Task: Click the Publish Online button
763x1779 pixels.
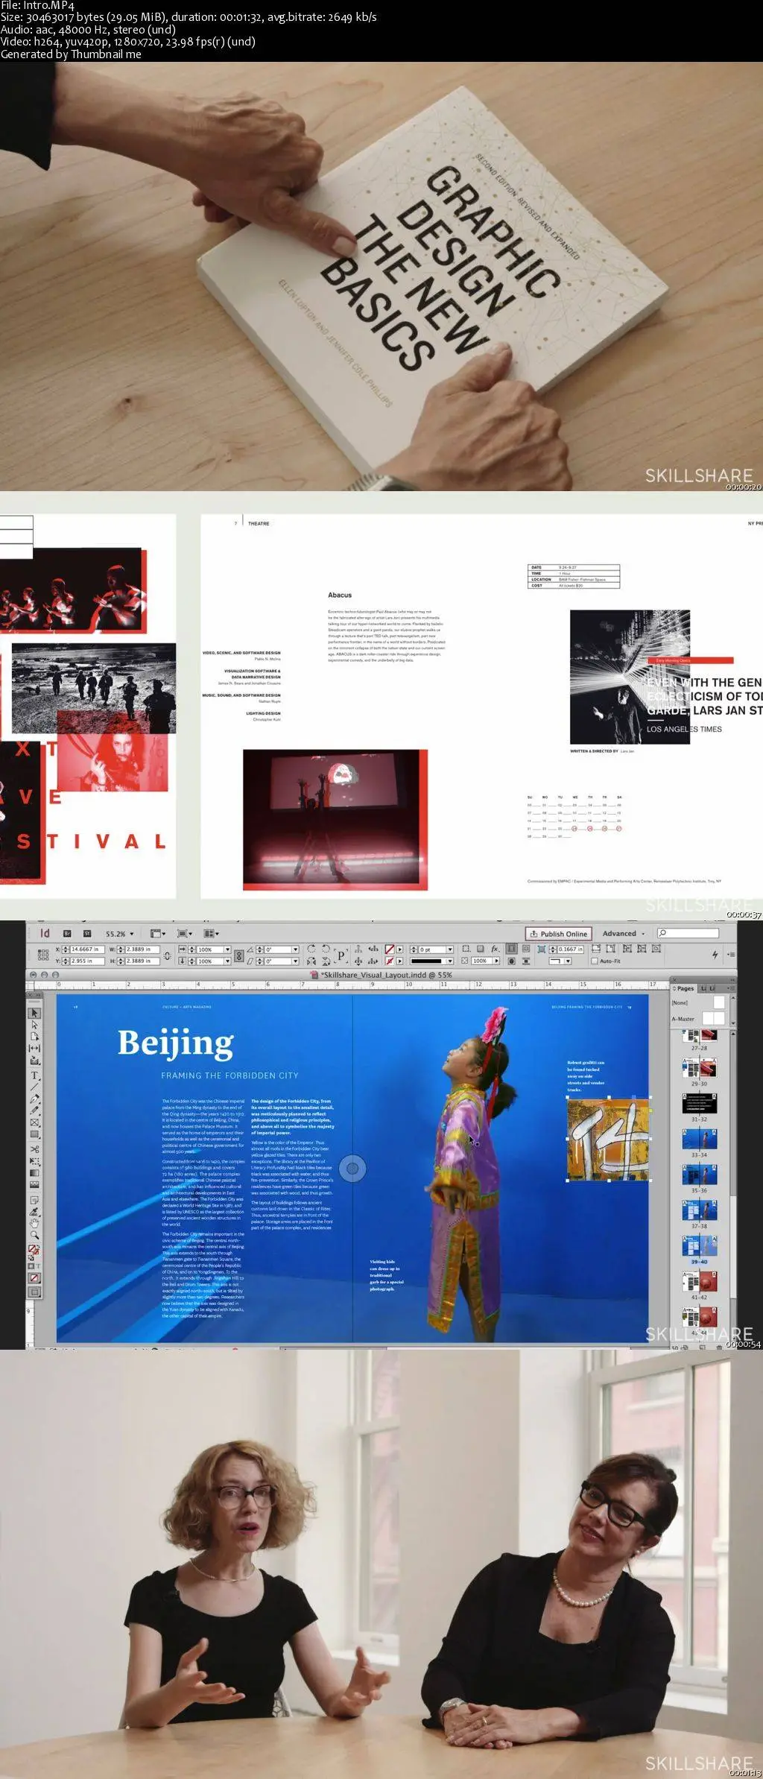Action: (x=558, y=934)
